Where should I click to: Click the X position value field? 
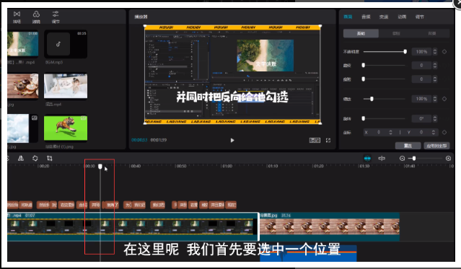378,132
